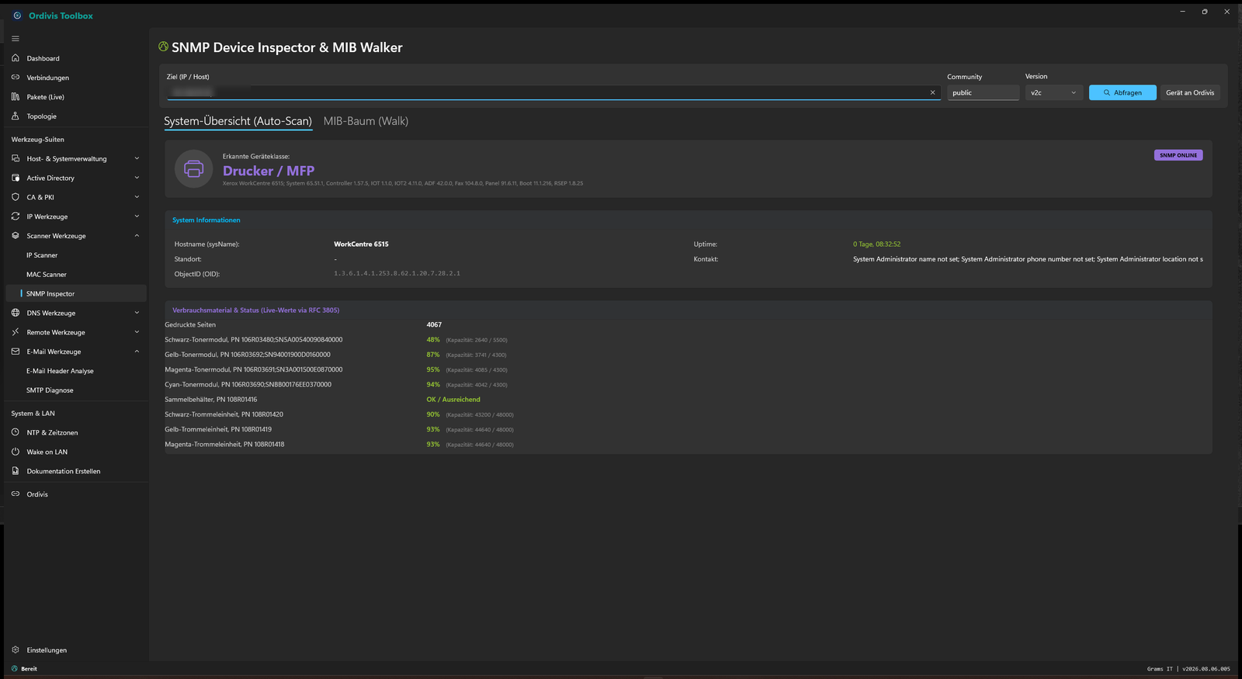Screen dimensions: 1242x679
Task: Click the DNS Werkzeuge globe icon
Action: pos(16,313)
